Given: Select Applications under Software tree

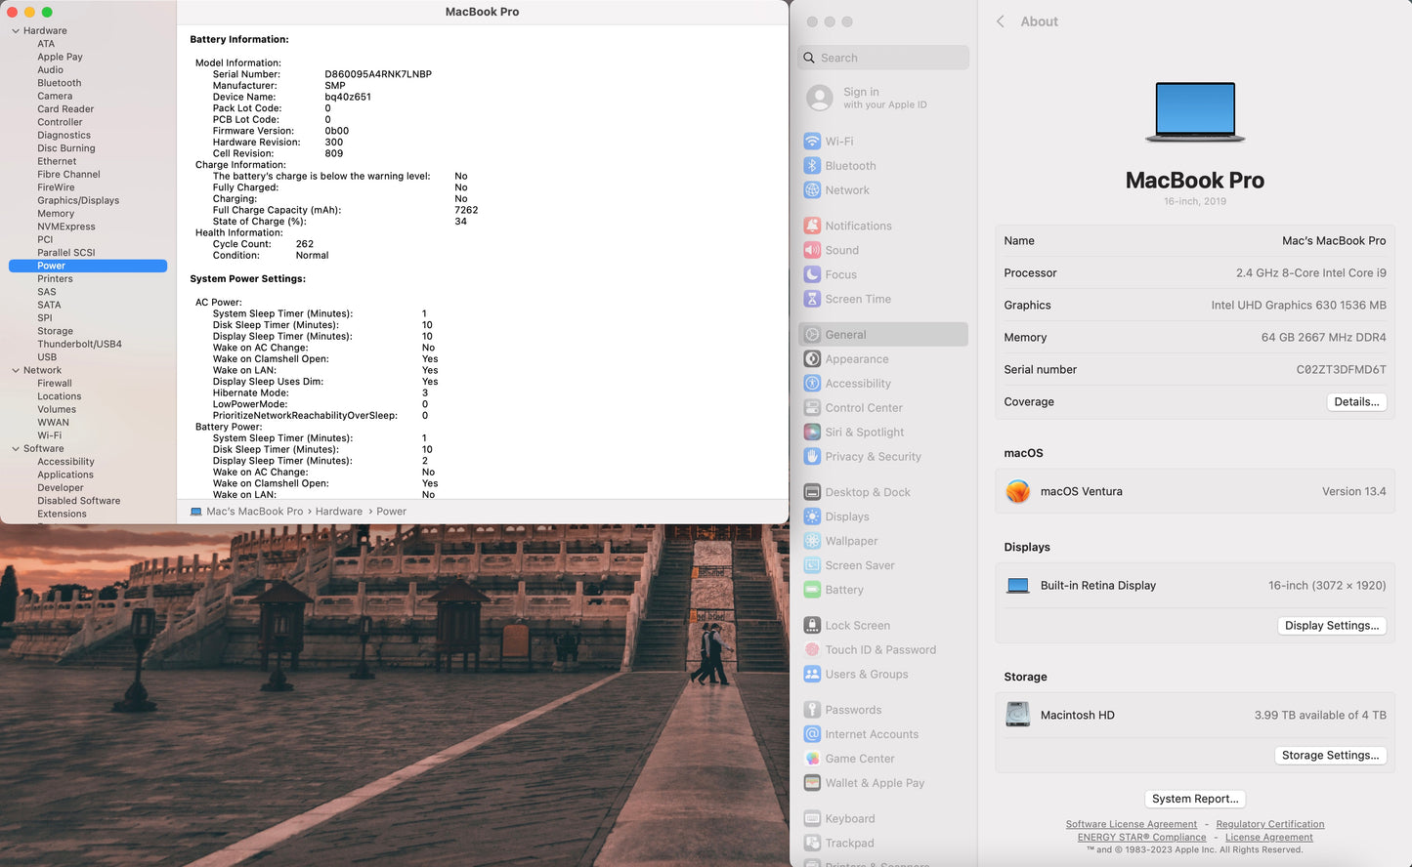Looking at the screenshot, I should coord(65,475).
